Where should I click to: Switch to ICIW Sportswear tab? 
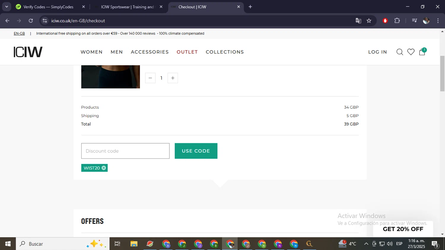click(127, 7)
